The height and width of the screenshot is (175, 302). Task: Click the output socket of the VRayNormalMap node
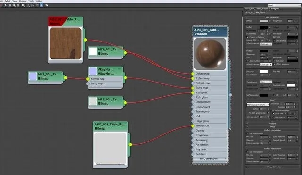tap(126, 78)
